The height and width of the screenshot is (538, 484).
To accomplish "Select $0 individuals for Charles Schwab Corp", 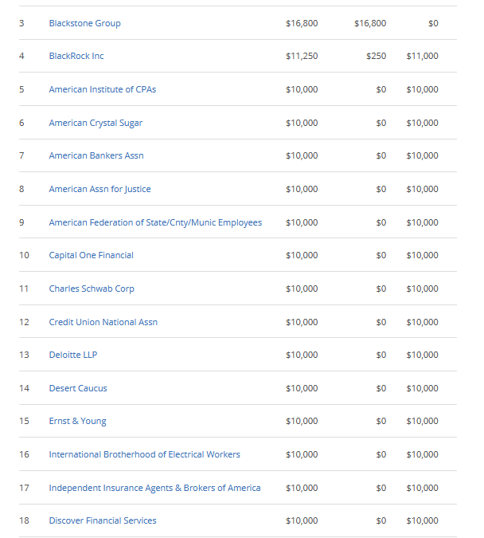I will (x=381, y=289).
